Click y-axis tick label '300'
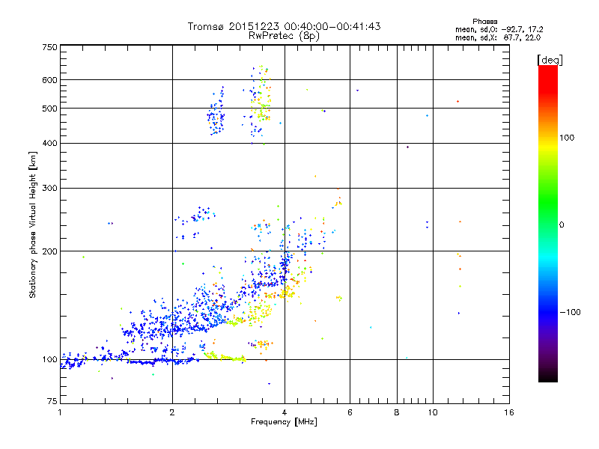This screenshot has height=449, width=599. (x=49, y=189)
